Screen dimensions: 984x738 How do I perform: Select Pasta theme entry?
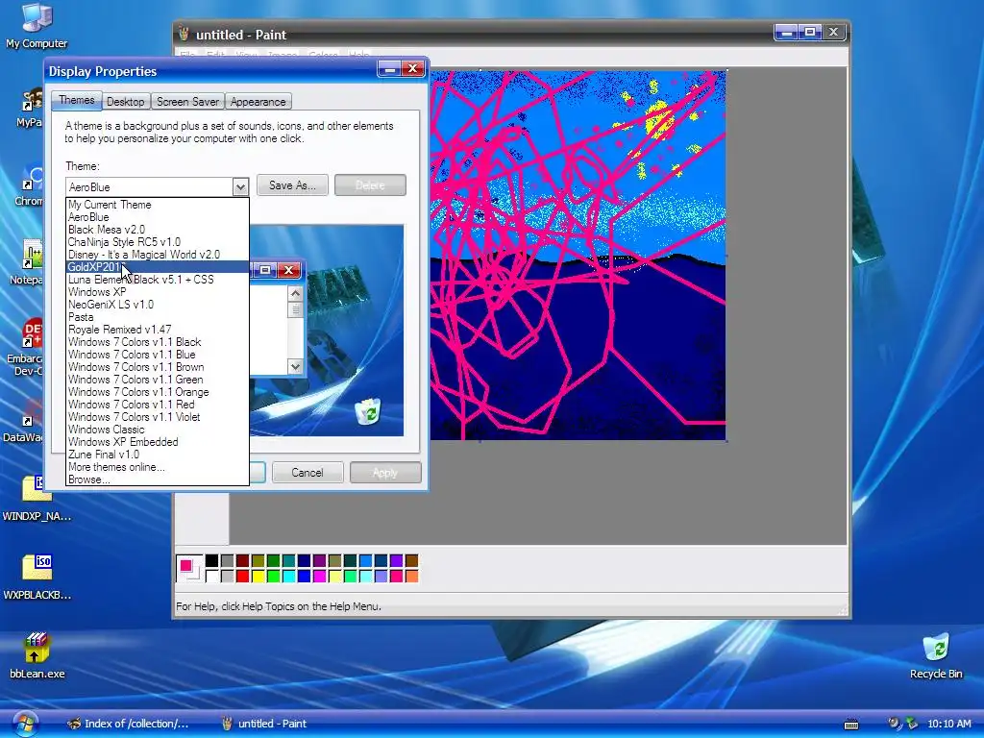tap(158, 317)
